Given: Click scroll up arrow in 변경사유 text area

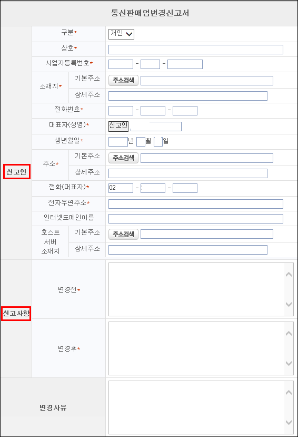Looking at the screenshot, I should click(289, 392).
